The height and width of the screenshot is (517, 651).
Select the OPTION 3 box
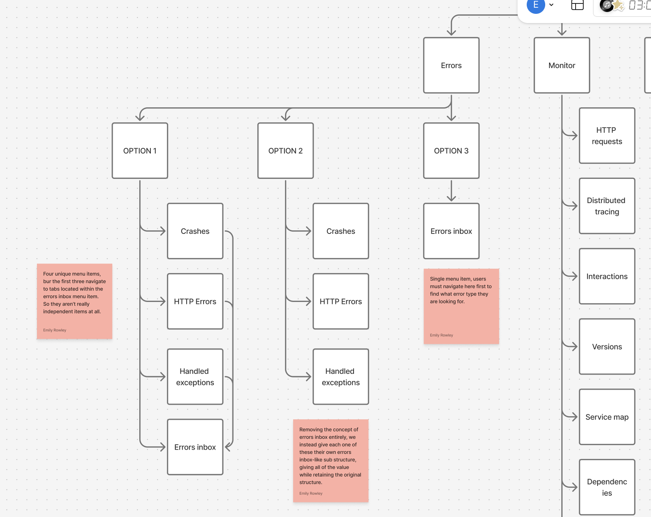point(451,151)
